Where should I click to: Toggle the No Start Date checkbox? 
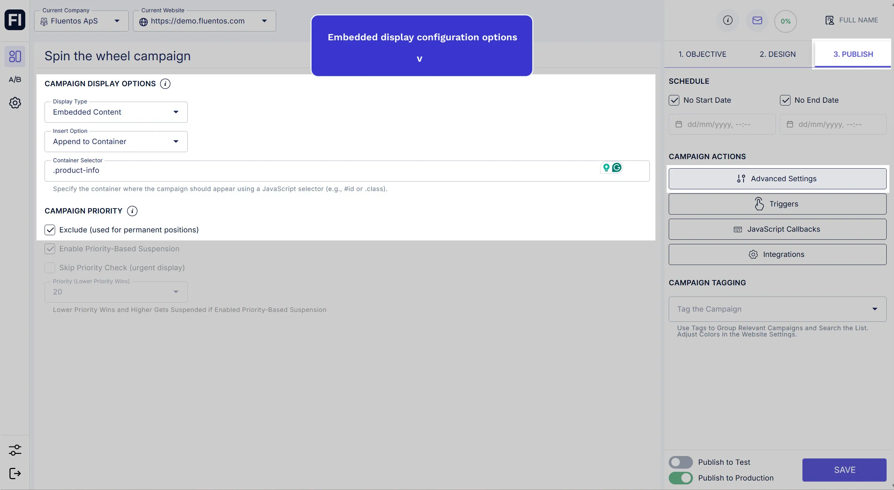coord(674,100)
